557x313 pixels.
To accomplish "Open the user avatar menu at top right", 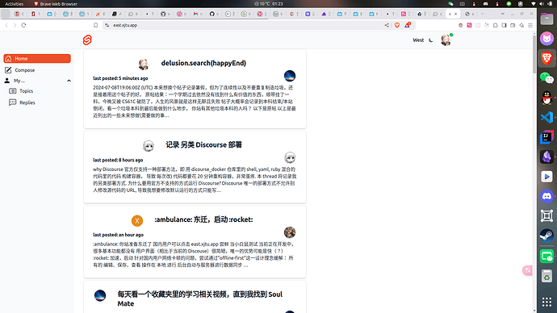I will click(446, 40).
